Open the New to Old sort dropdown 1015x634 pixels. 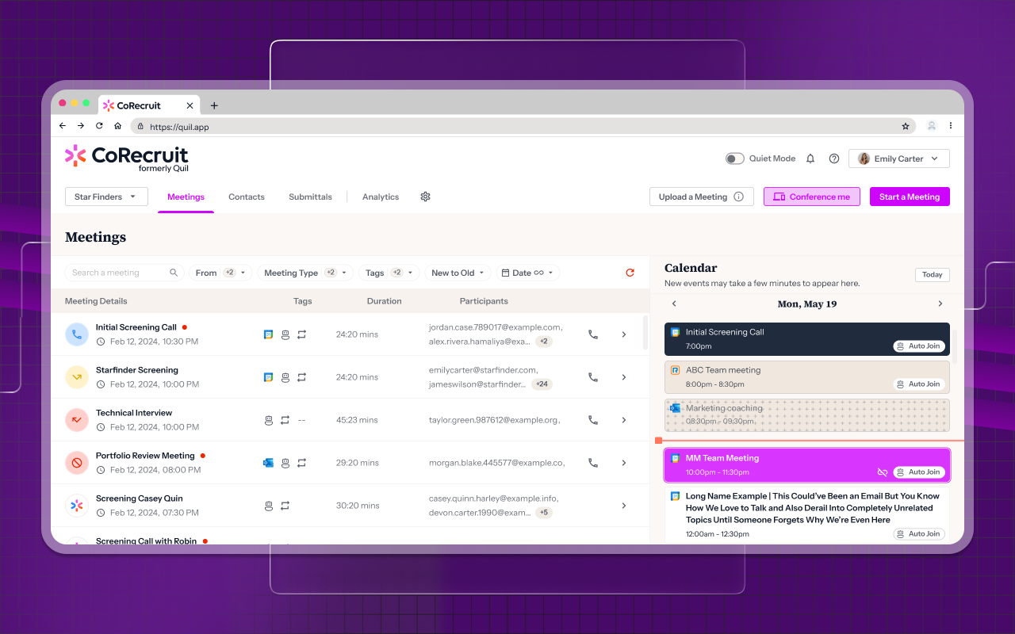click(458, 273)
